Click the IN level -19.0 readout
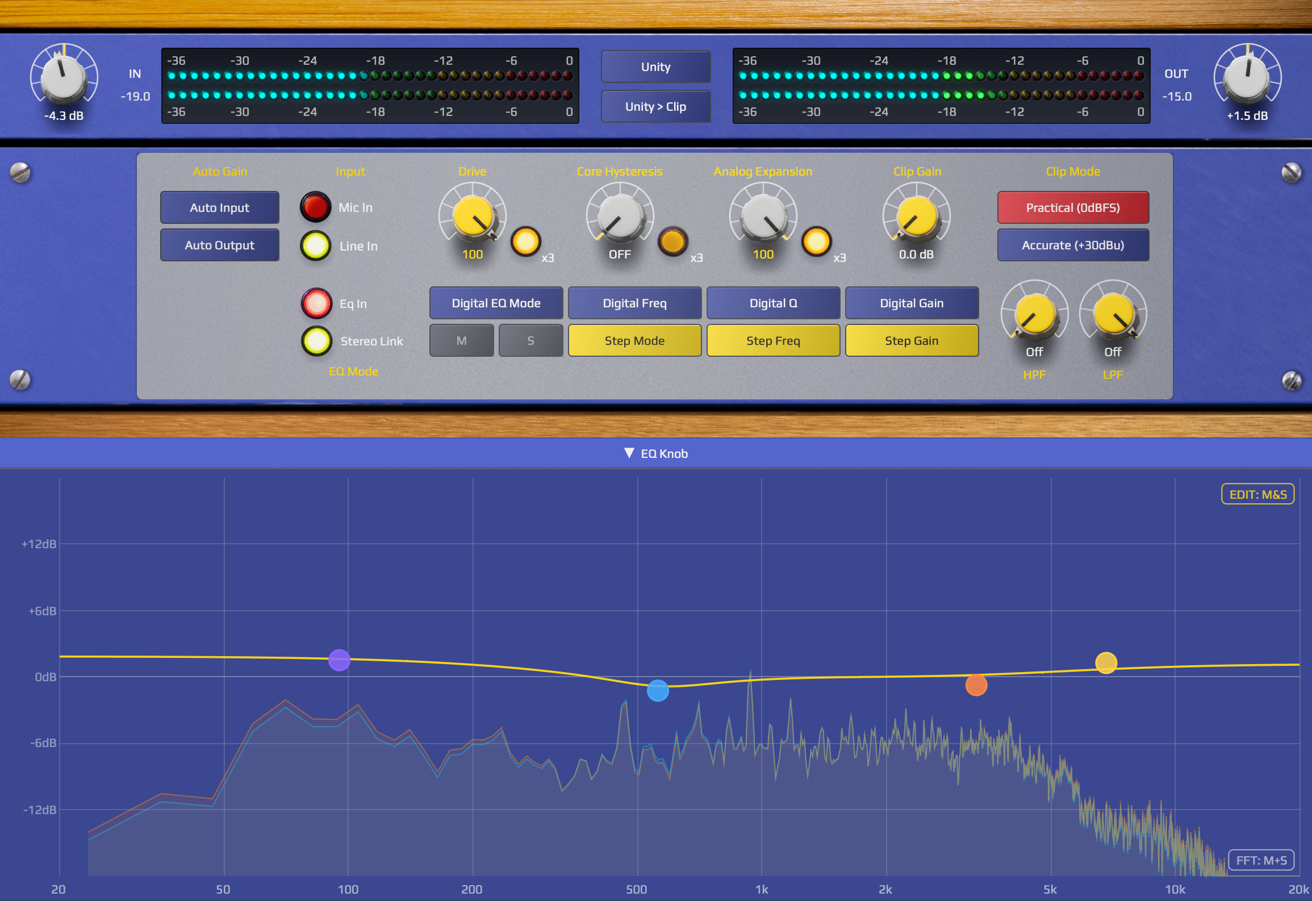 point(135,97)
